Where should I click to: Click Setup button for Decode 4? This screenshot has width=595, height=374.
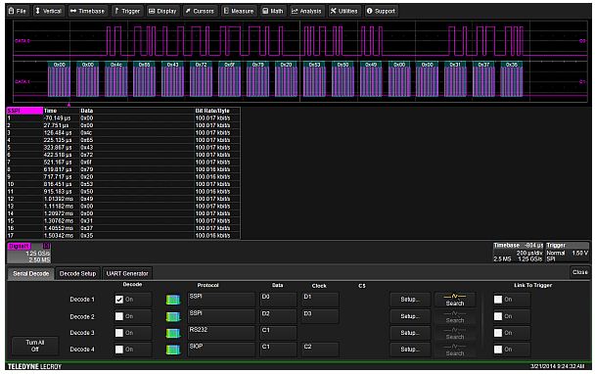(x=410, y=350)
